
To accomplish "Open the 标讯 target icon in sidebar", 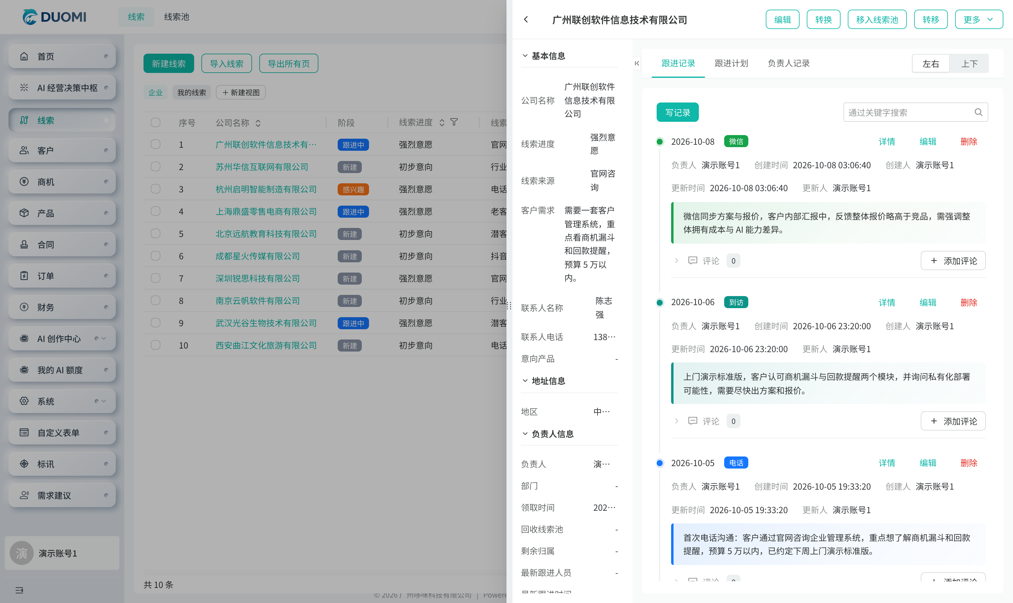I will [x=24, y=464].
